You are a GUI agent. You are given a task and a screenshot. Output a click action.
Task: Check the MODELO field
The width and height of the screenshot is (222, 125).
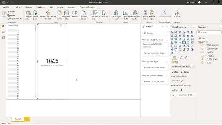click(x=202, y=56)
